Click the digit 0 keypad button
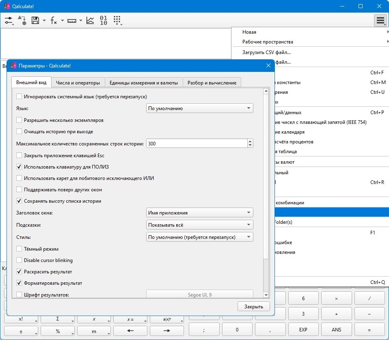 point(237,329)
